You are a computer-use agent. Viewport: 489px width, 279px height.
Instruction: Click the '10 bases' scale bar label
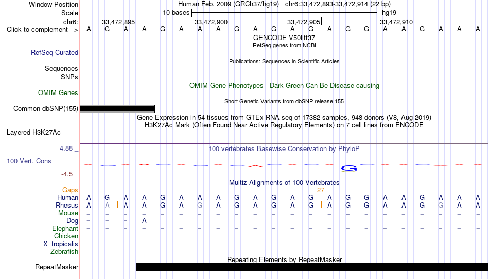click(x=176, y=13)
